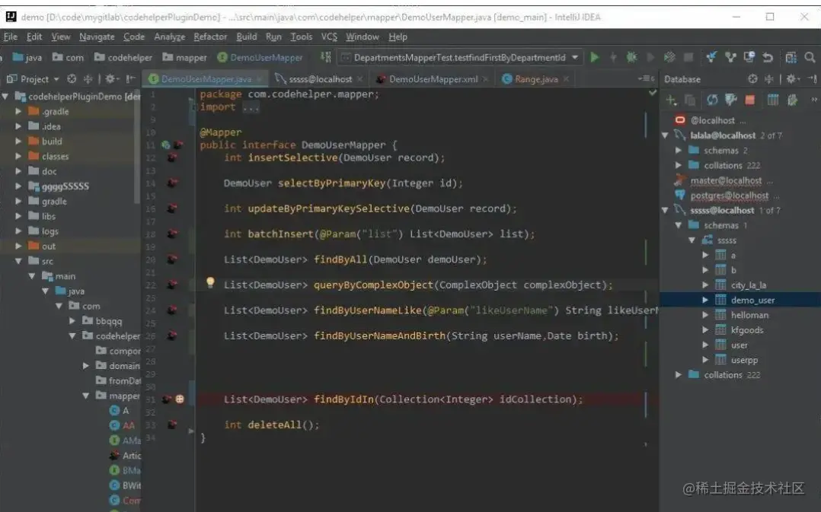Expand the domain package
Screen dimensions: 821x512
pyautogui.click(x=86, y=366)
